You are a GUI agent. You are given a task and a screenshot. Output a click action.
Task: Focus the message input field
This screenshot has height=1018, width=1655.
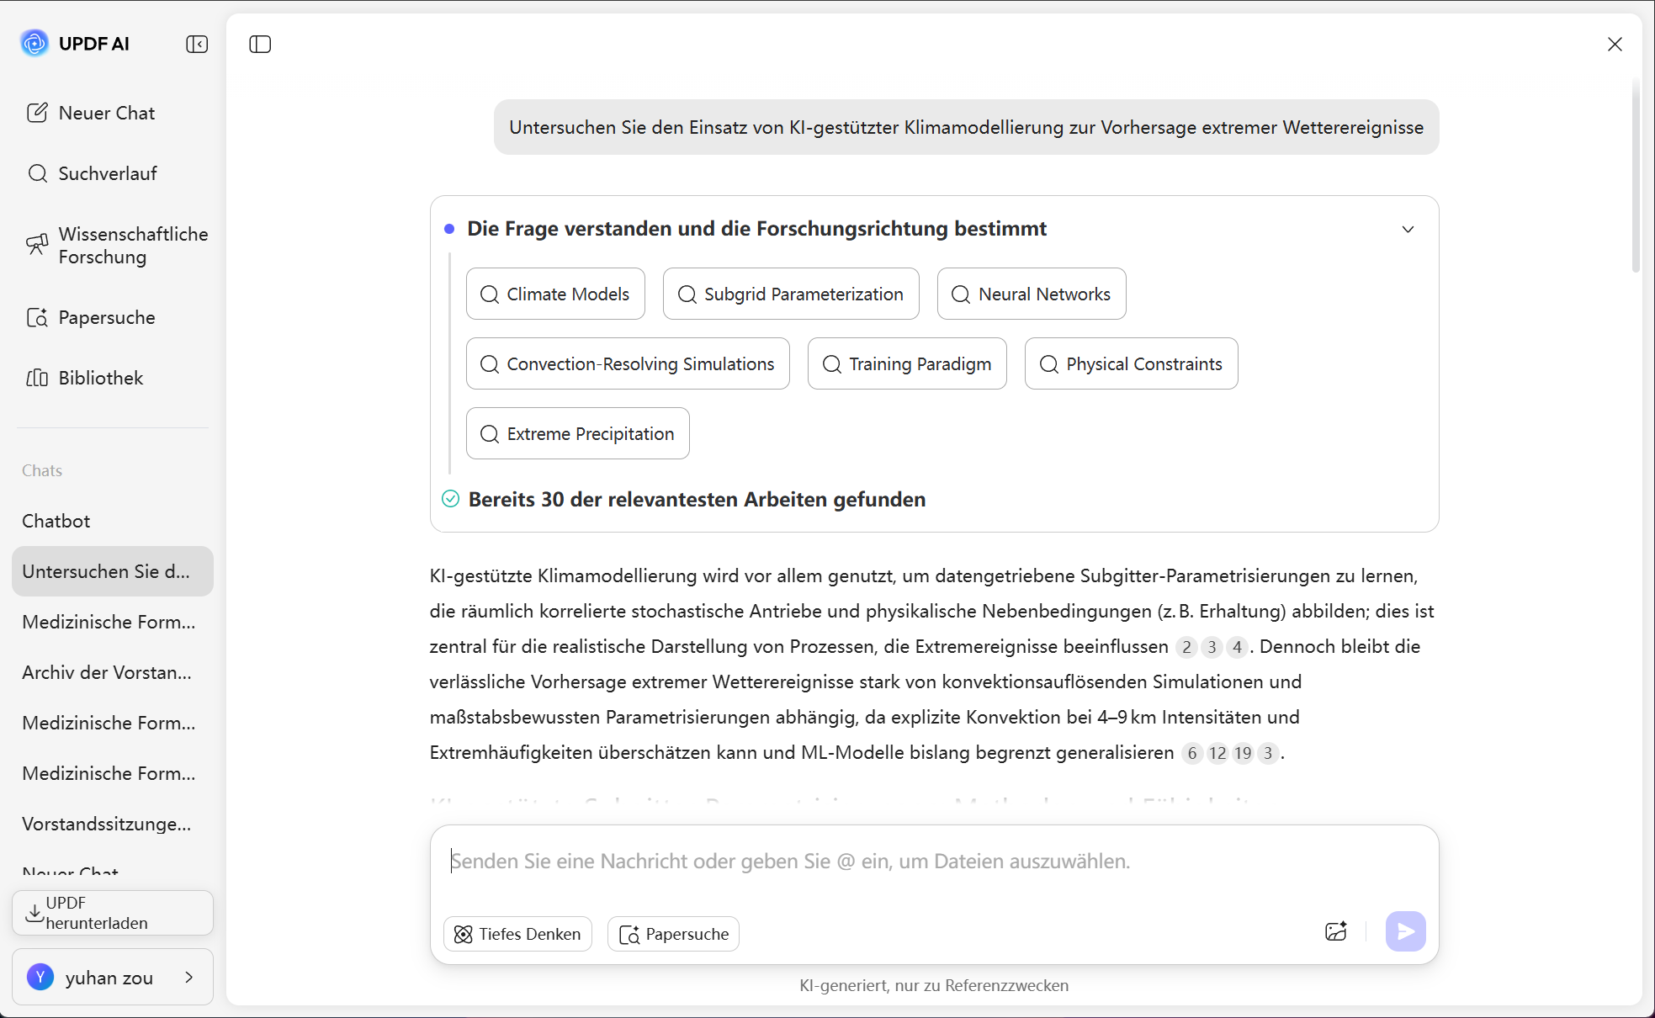[x=934, y=862]
